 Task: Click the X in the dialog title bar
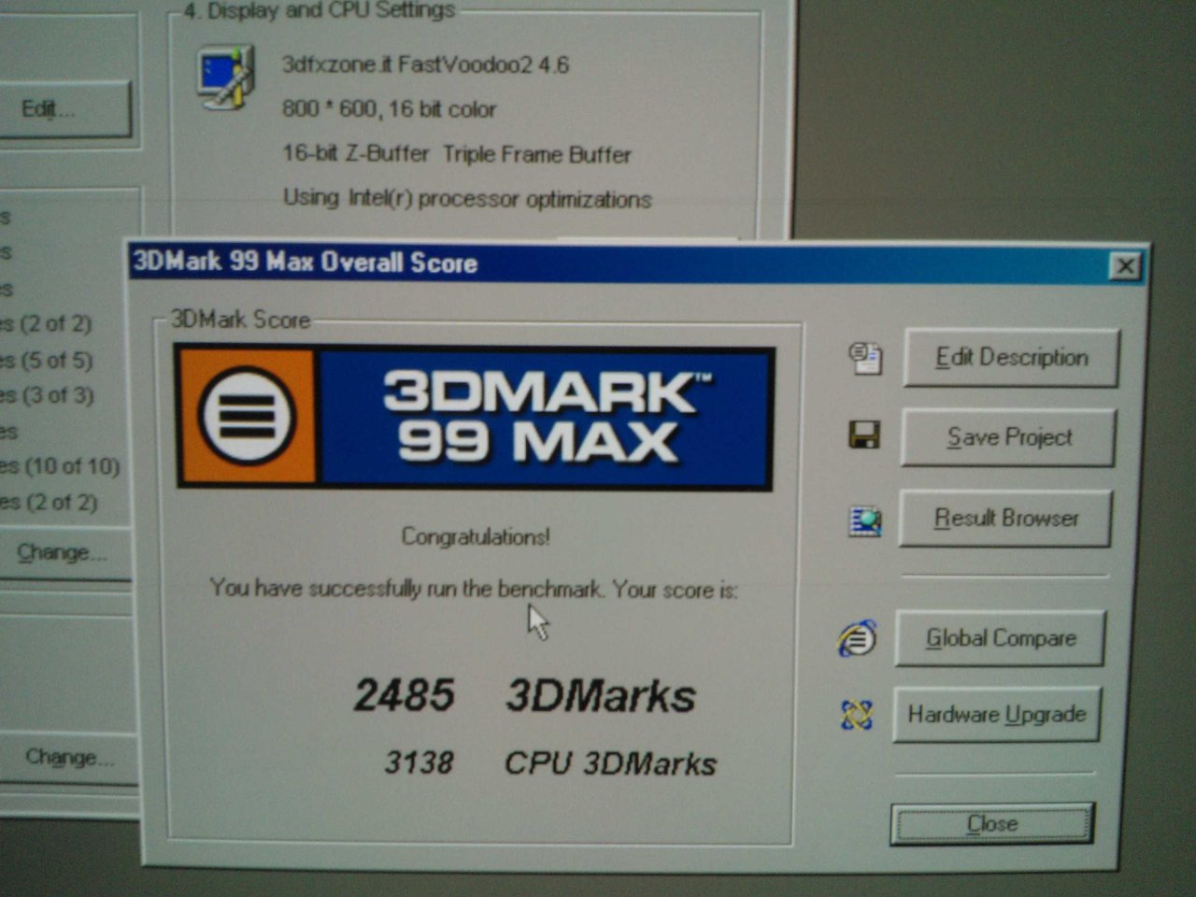pos(1126,266)
